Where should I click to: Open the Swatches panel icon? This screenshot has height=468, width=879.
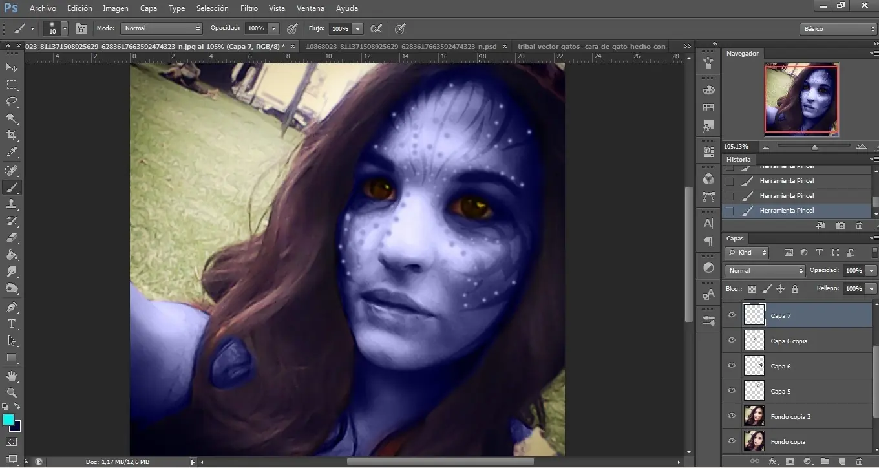pos(708,108)
